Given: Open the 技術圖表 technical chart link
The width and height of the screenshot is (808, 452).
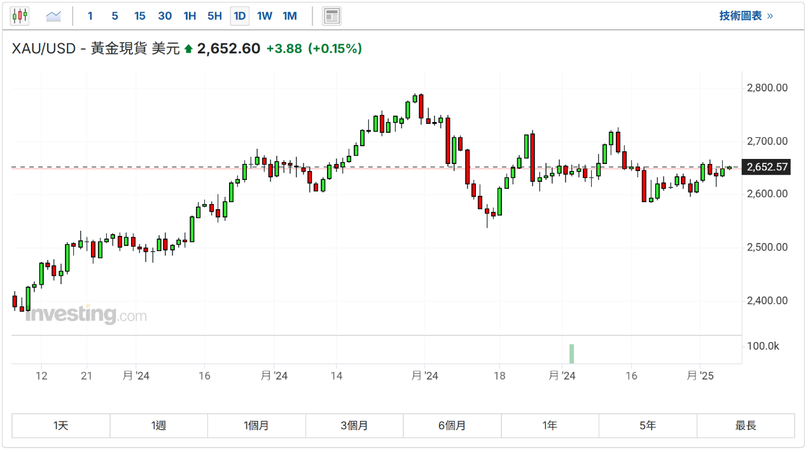Looking at the screenshot, I should pos(746,16).
